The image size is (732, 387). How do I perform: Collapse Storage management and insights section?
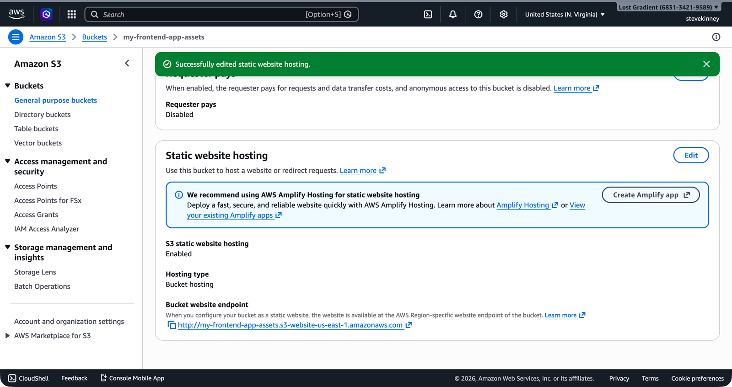pyautogui.click(x=8, y=247)
